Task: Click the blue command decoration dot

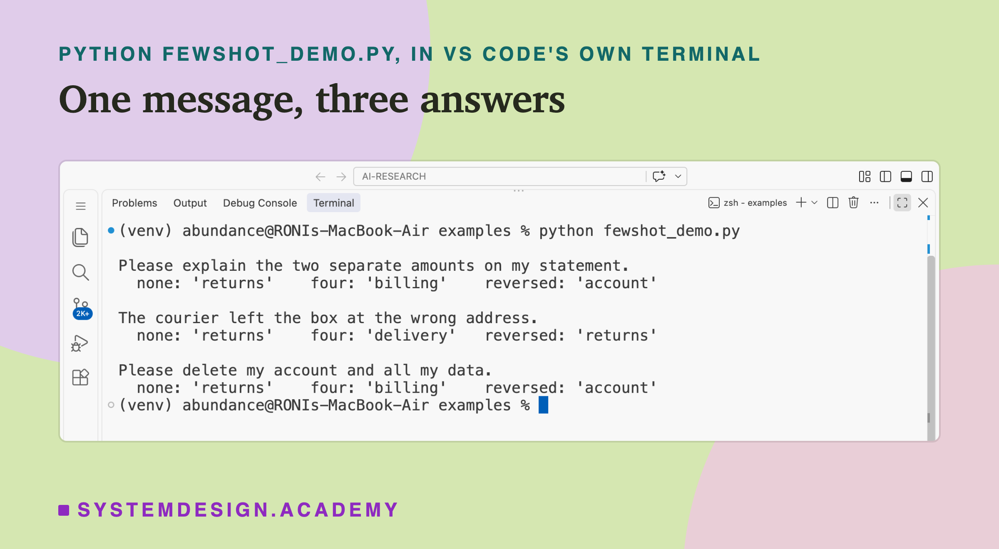Action: coord(111,230)
